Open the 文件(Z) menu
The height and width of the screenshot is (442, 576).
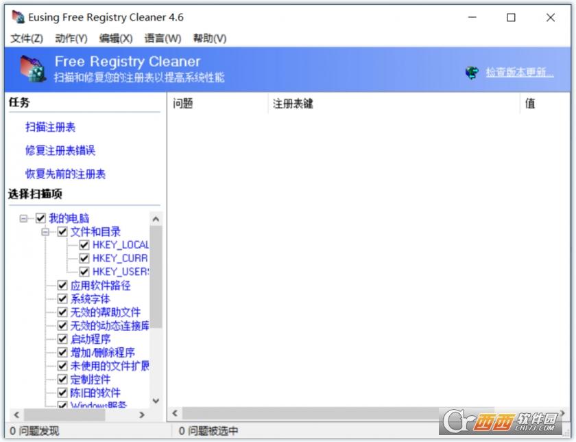coord(22,38)
